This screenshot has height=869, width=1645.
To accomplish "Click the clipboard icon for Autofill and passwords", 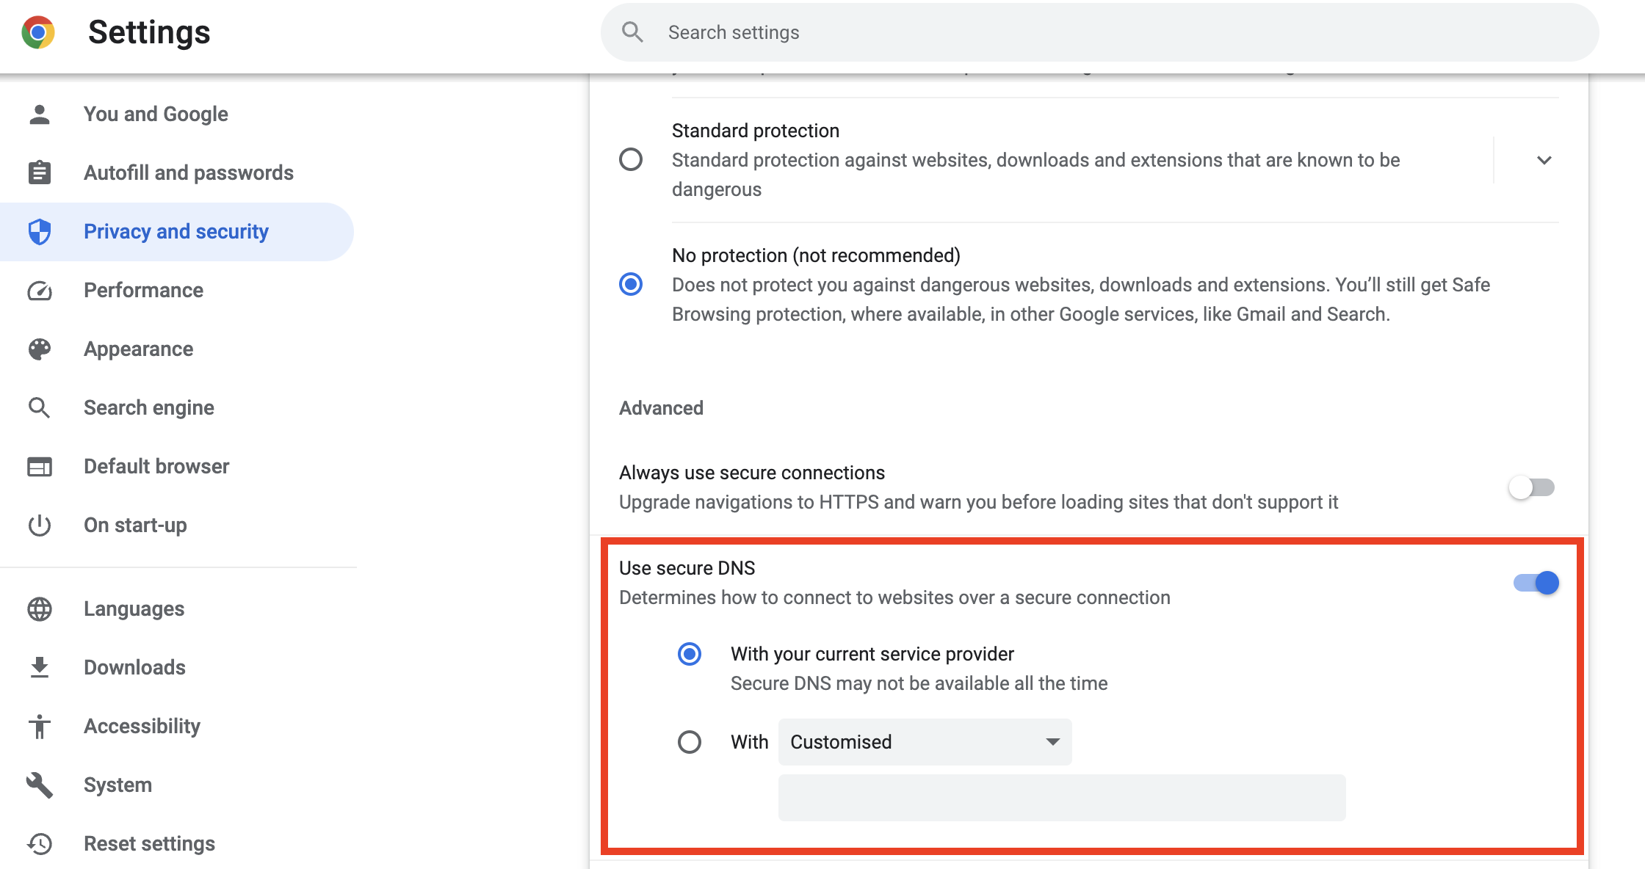I will tap(40, 172).
